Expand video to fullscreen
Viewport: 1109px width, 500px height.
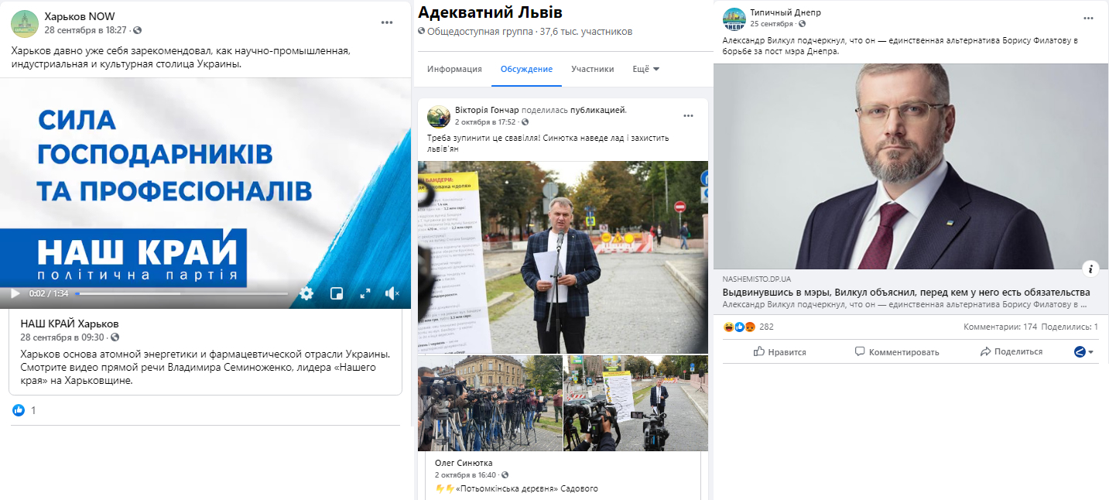point(365,293)
